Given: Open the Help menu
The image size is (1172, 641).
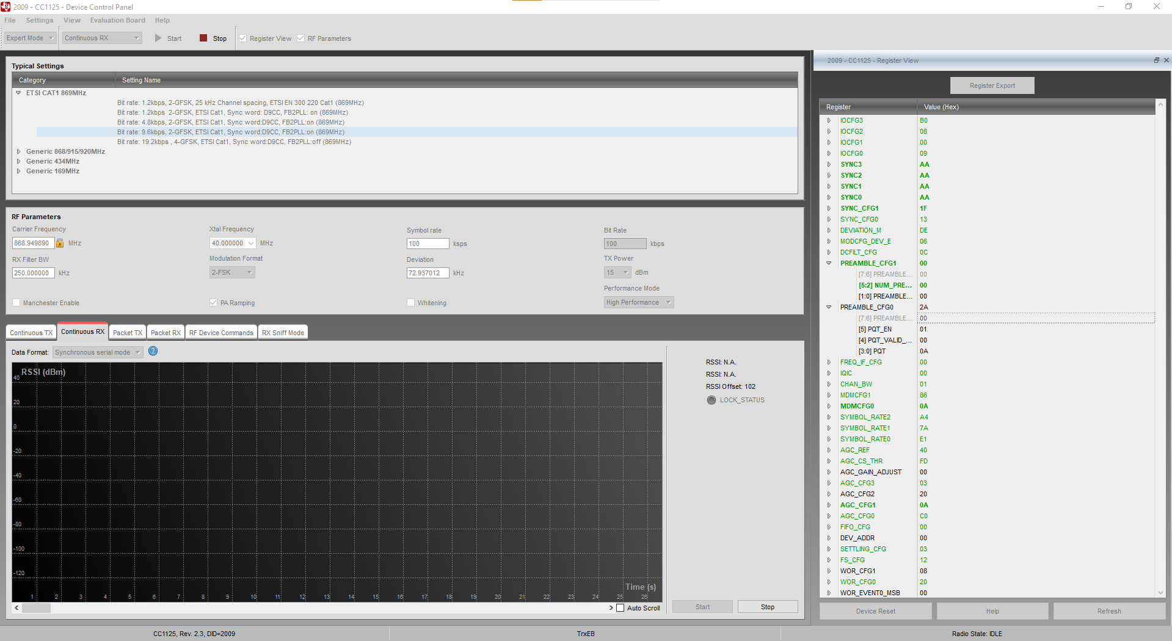Looking at the screenshot, I should (x=162, y=20).
